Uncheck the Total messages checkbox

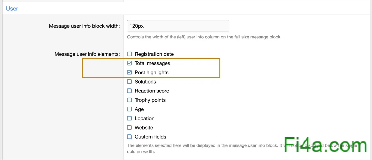(x=129, y=63)
